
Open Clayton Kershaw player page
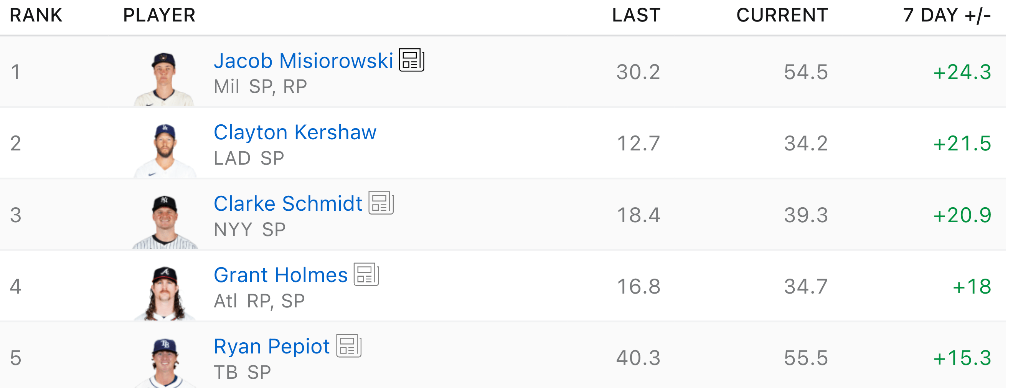point(295,132)
